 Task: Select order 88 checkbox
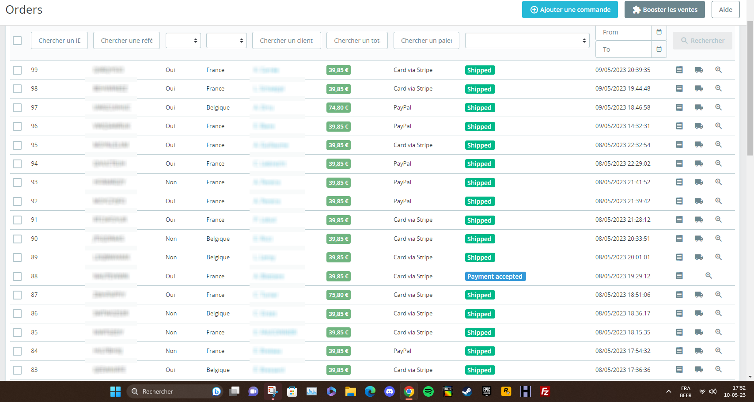(x=17, y=277)
